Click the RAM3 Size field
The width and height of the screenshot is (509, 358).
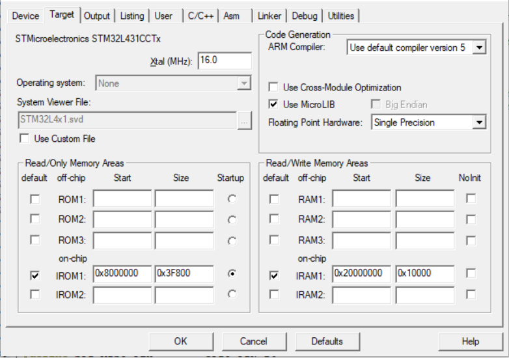(x=425, y=240)
